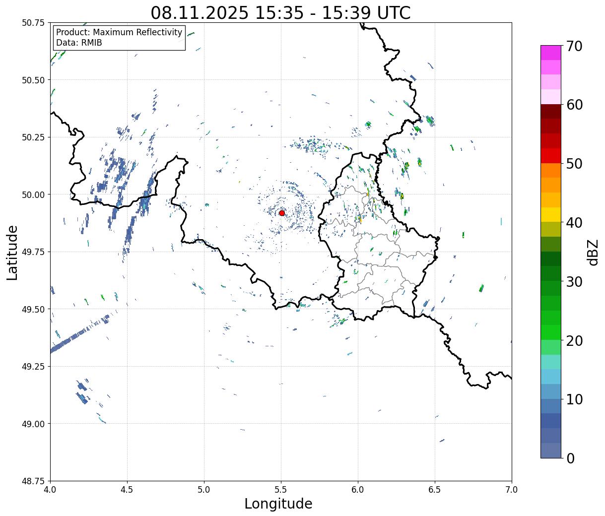Click the longitude tick label 6.5
This screenshot has width=605, height=516.
(x=435, y=490)
